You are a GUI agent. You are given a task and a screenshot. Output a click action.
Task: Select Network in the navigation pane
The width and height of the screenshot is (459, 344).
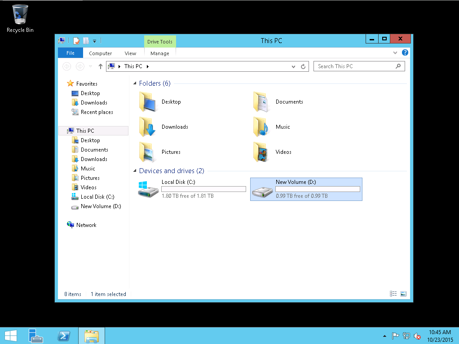[86, 225]
